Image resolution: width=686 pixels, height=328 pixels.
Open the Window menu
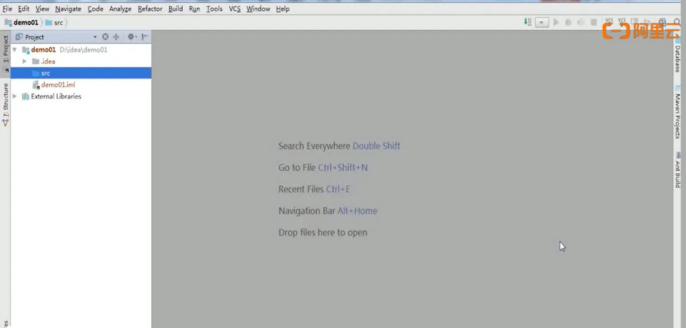point(258,9)
